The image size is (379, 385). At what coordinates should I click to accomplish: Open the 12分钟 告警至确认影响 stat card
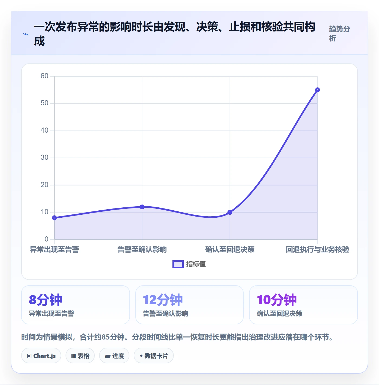point(190,305)
